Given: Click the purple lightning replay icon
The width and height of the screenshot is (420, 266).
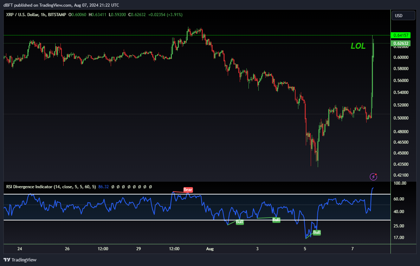Looking at the screenshot, I should pyautogui.click(x=373, y=177).
